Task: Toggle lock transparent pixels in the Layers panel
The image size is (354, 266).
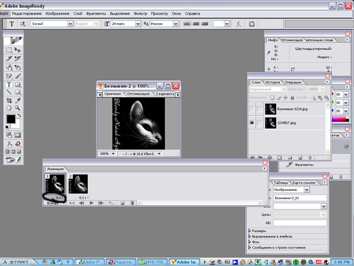Action: point(272,97)
